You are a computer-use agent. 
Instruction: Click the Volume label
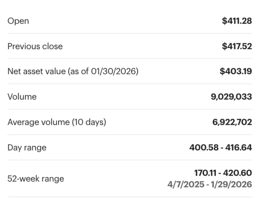22,97
